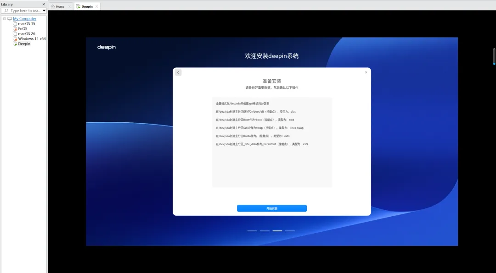Select the Deepin tab
The width and height of the screenshot is (496, 273).
87,6
